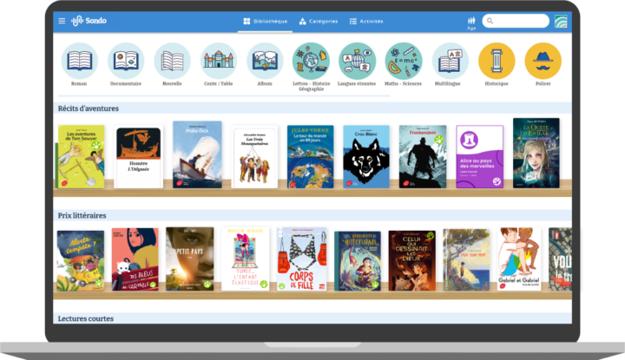The width and height of the screenshot is (625, 360).
Task: Open the Petit Pays book cover
Action: (x=190, y=259)
